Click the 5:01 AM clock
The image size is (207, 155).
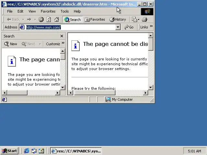pos(194,151)
